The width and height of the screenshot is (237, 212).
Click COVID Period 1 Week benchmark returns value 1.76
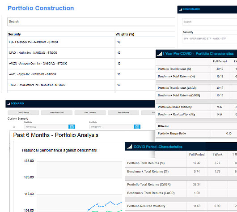point(217,172)
